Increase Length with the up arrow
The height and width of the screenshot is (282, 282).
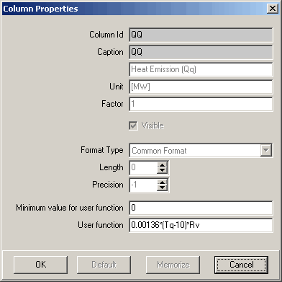point(163,164)
